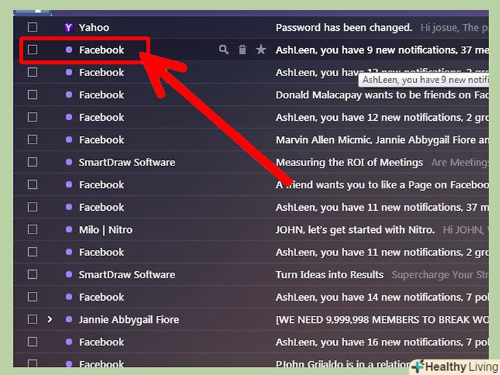Click the 11 new notifications, 37 m subject text

pos(382,207)
